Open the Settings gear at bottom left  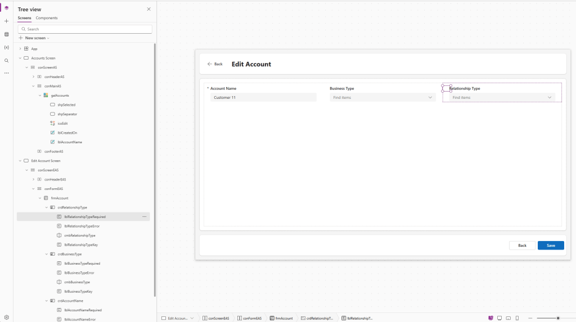[7, 318]
